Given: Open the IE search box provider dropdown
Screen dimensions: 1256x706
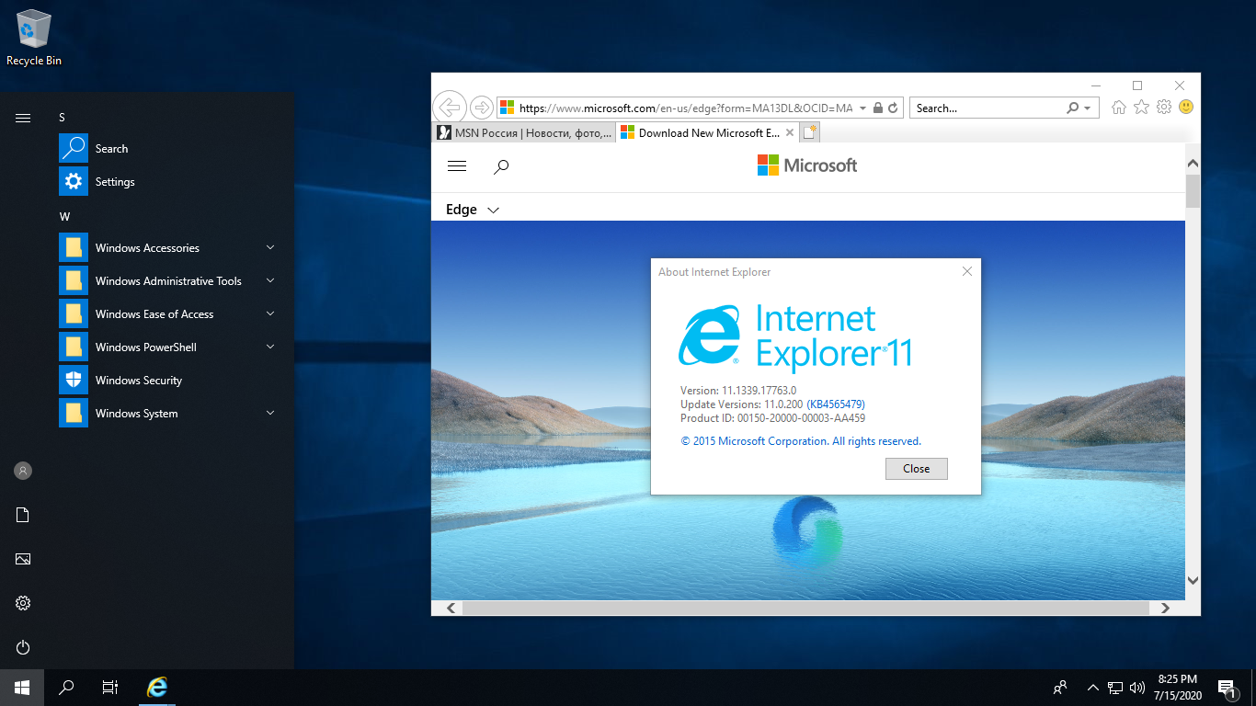Looking at the screenshot, I should [1089, 108].
